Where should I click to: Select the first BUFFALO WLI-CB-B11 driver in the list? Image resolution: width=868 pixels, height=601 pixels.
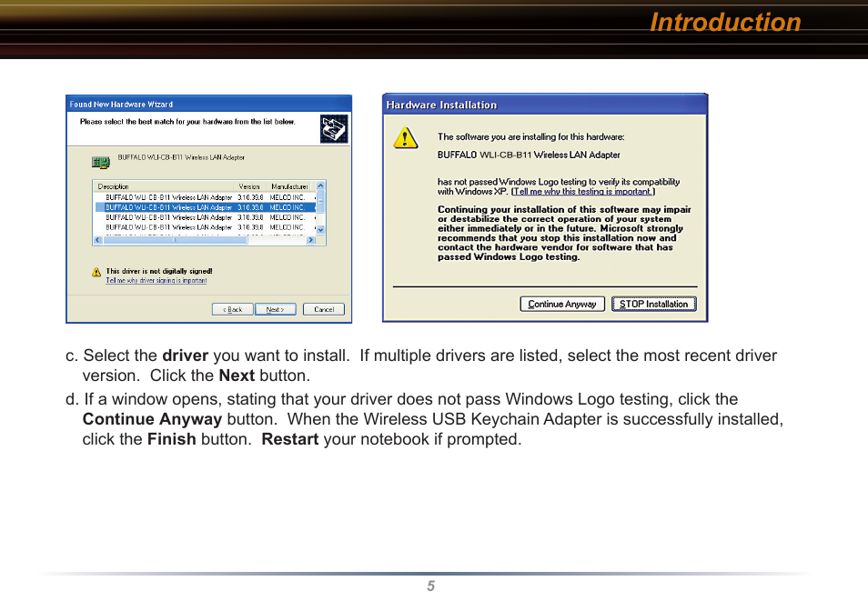pos(206,197)
